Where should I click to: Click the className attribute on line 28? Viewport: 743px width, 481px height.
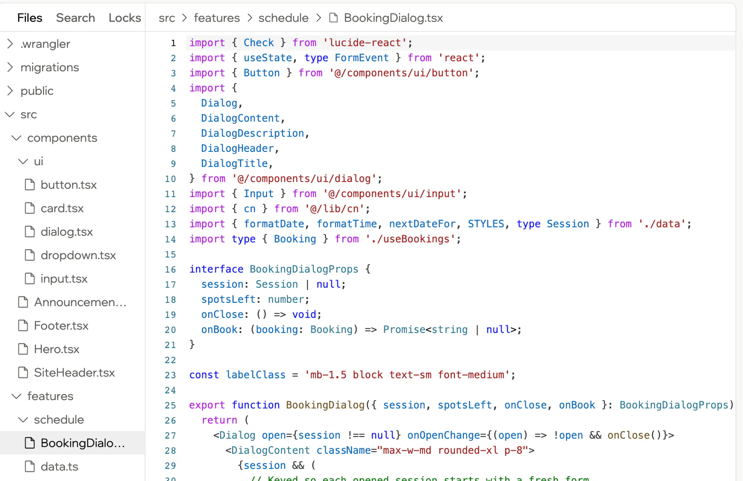pyautogui.click(x=343, y=450)
